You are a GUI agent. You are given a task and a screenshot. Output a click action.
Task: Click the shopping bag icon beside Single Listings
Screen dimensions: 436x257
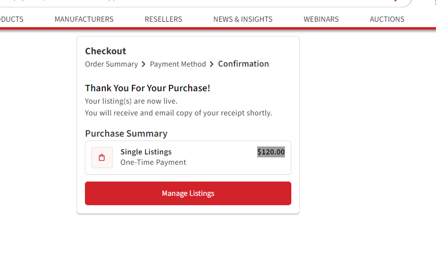click(102, 157)
